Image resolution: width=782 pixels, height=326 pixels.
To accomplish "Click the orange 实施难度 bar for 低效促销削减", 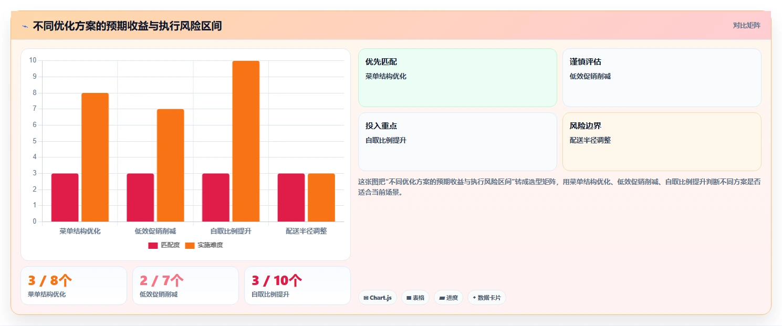I will tap(171, 165).
